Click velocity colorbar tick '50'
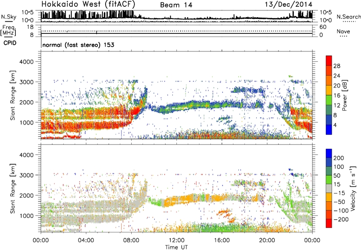 [x=337, y=176]
